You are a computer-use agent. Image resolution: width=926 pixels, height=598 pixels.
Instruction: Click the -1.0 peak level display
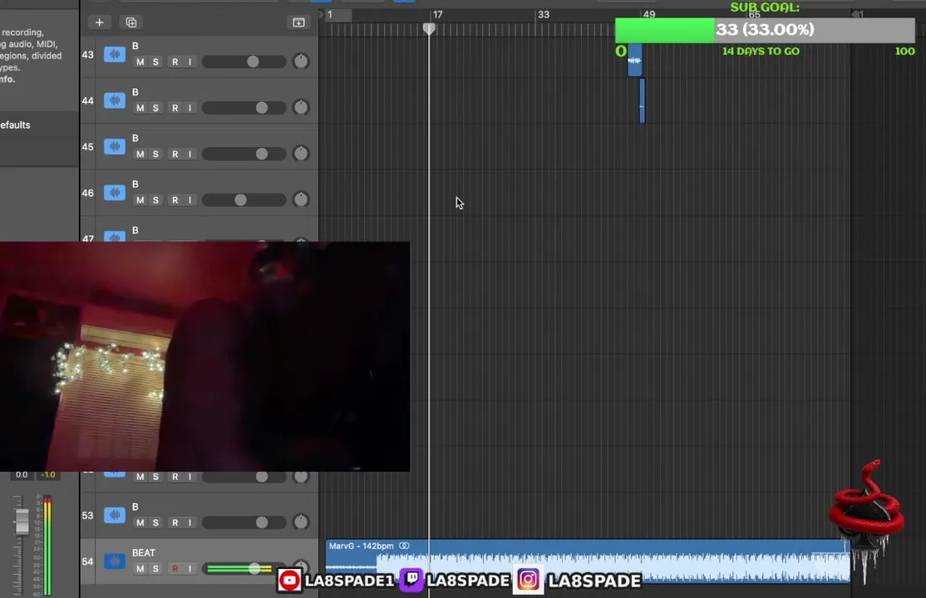48,474
